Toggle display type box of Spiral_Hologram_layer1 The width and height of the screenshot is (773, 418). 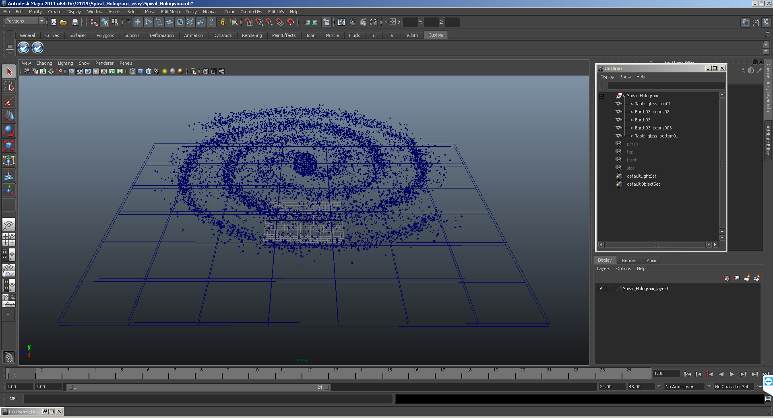coord(610,289)
